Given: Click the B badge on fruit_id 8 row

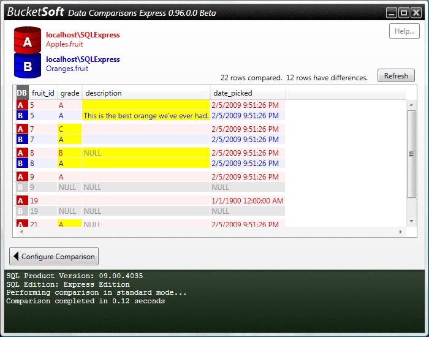Looking at the screenshot, I should (x=22, y=163).
